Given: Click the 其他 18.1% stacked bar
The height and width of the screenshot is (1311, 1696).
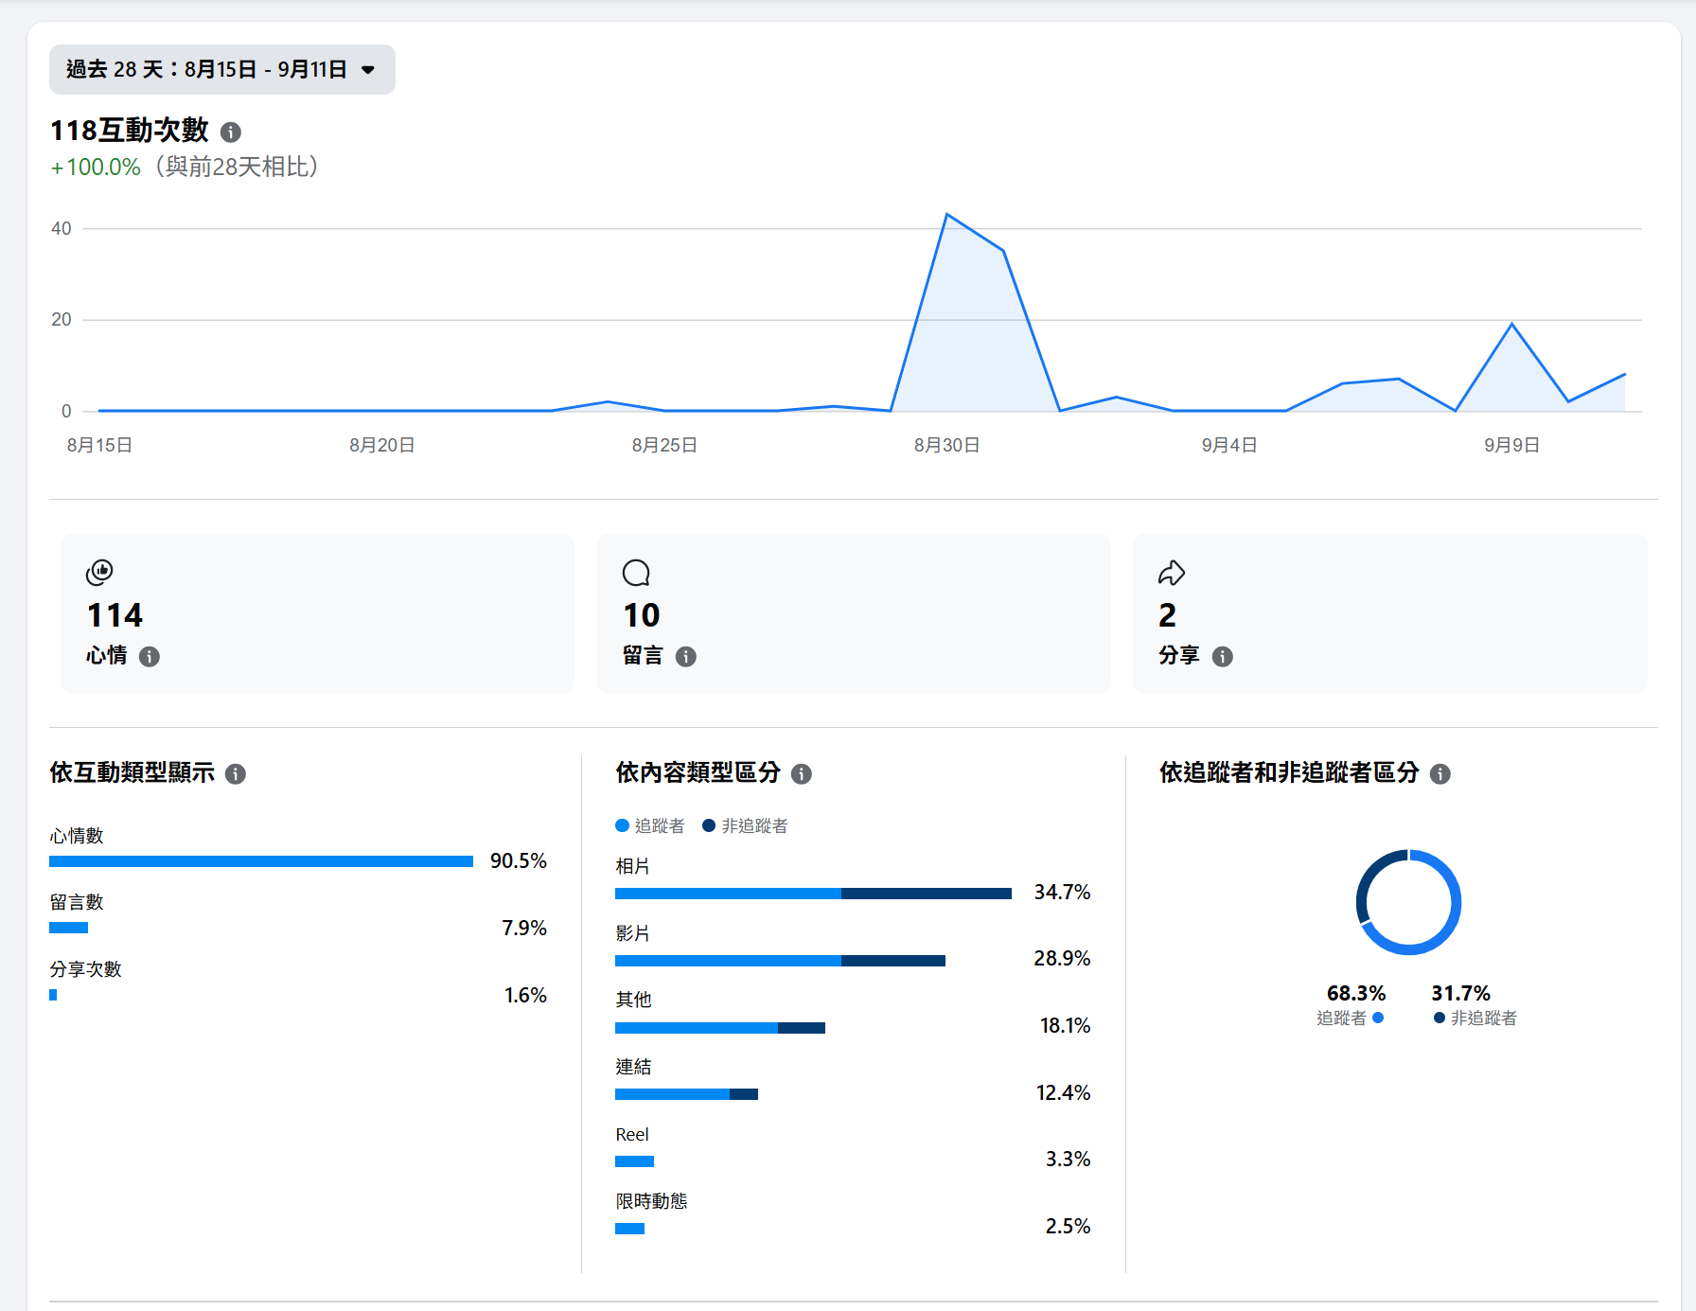Looking at the screenshot, I should coord(720,1027).
